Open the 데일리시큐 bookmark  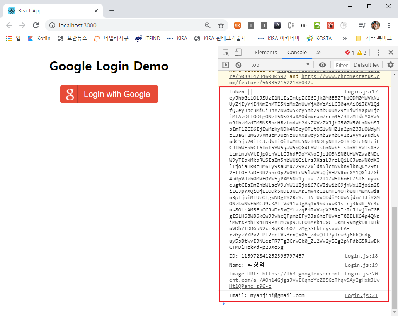[x=111, y=38]
